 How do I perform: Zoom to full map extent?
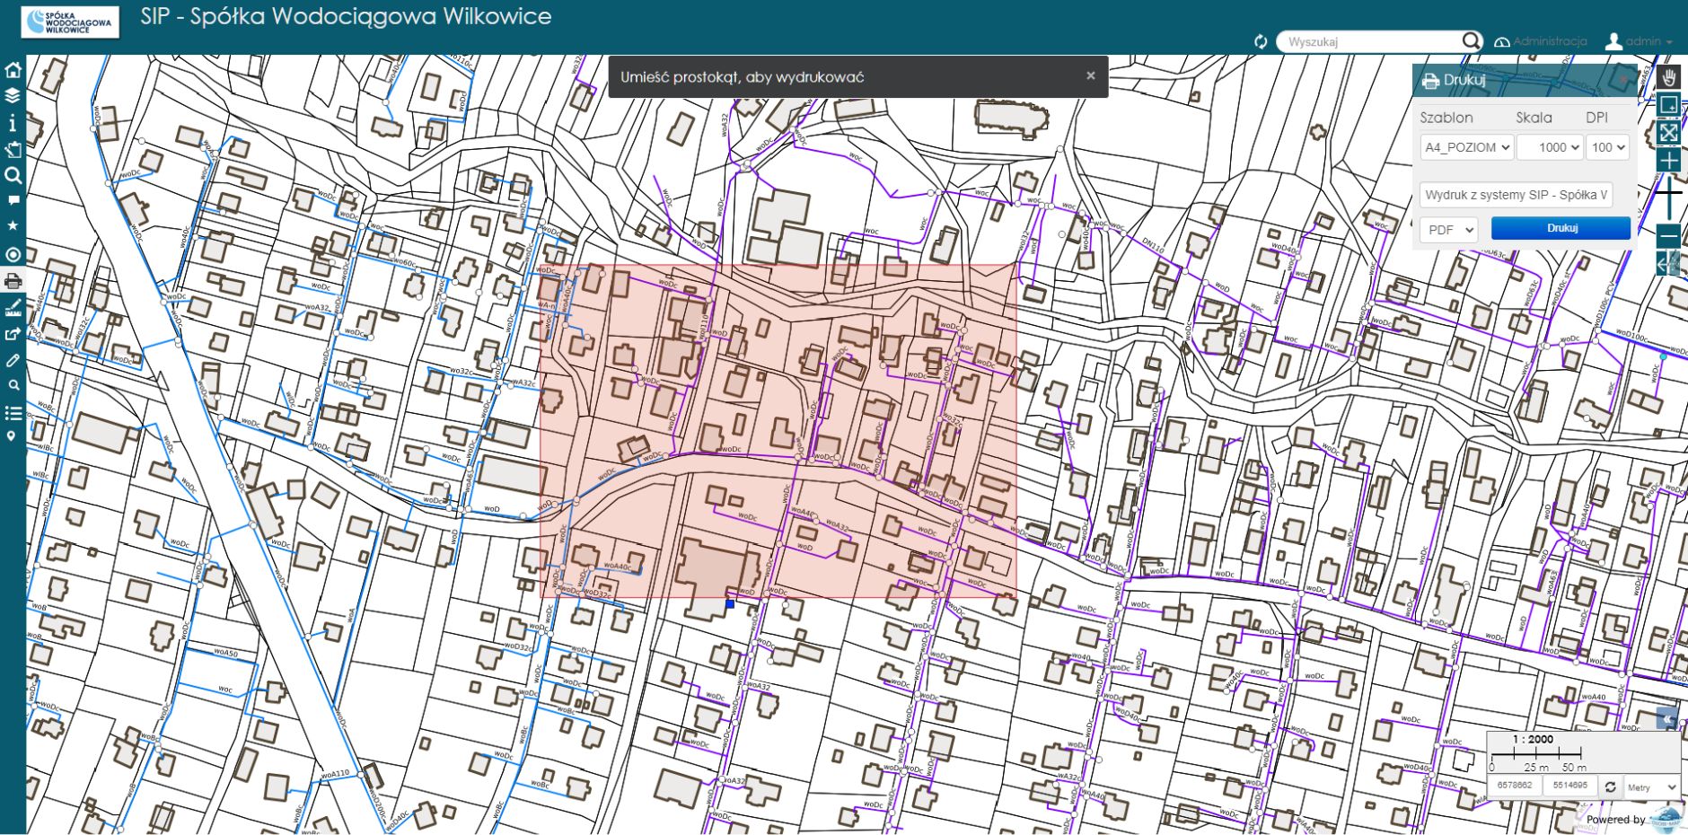click(1668, 133)
